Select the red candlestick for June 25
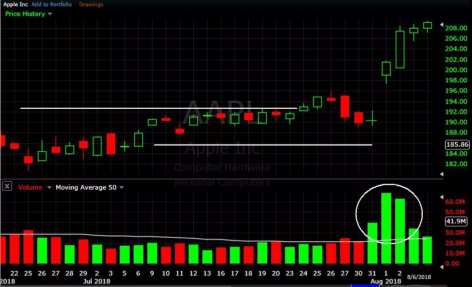Viewport: 472px width, 287px height. point(28,160)
